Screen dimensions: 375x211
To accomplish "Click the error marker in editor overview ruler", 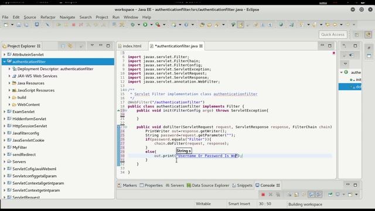I will (333, 53).
